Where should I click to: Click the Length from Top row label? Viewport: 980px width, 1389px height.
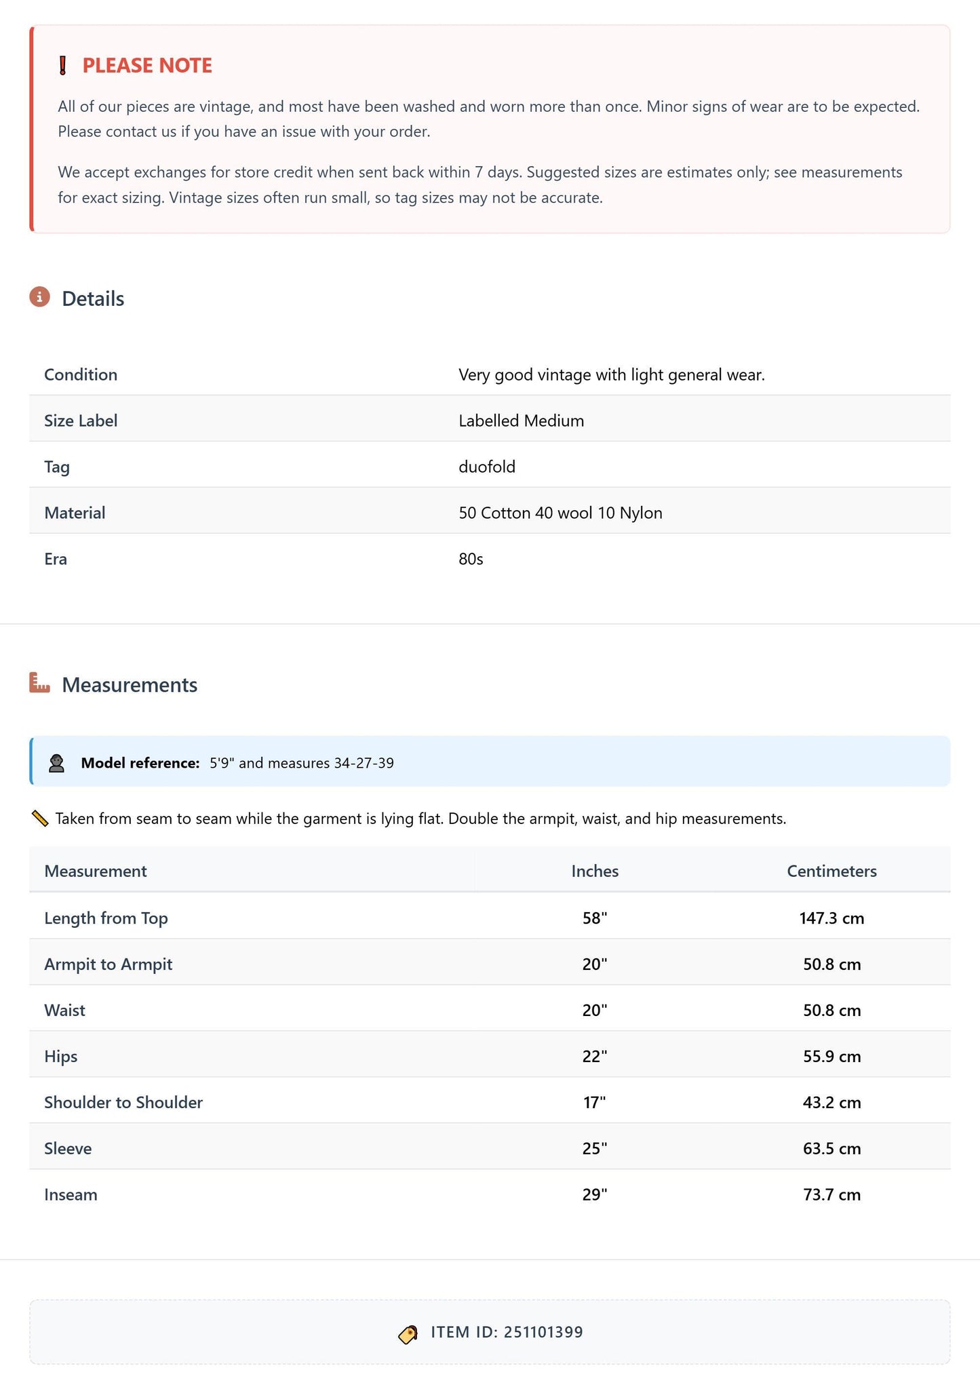tap(106, 918)
